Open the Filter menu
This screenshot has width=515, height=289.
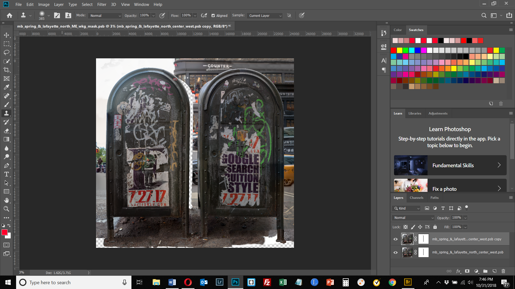102,4
